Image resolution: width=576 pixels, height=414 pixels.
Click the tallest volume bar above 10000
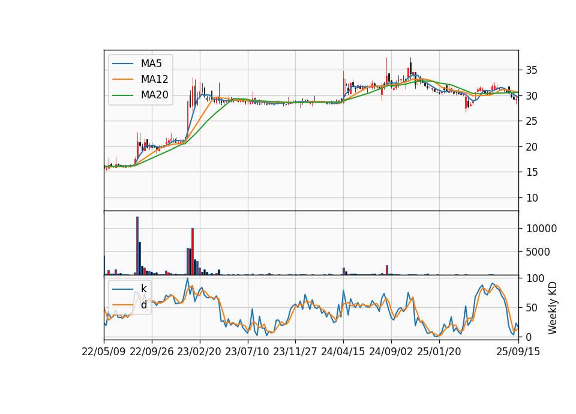[x=137, y=246]
